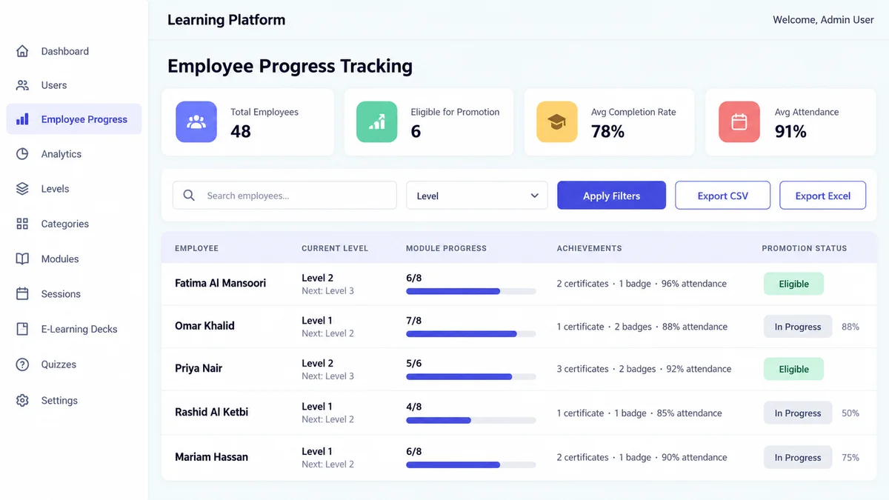
Task: Go to the Users page
Action: pyautogui.click(x=74, y=85)
